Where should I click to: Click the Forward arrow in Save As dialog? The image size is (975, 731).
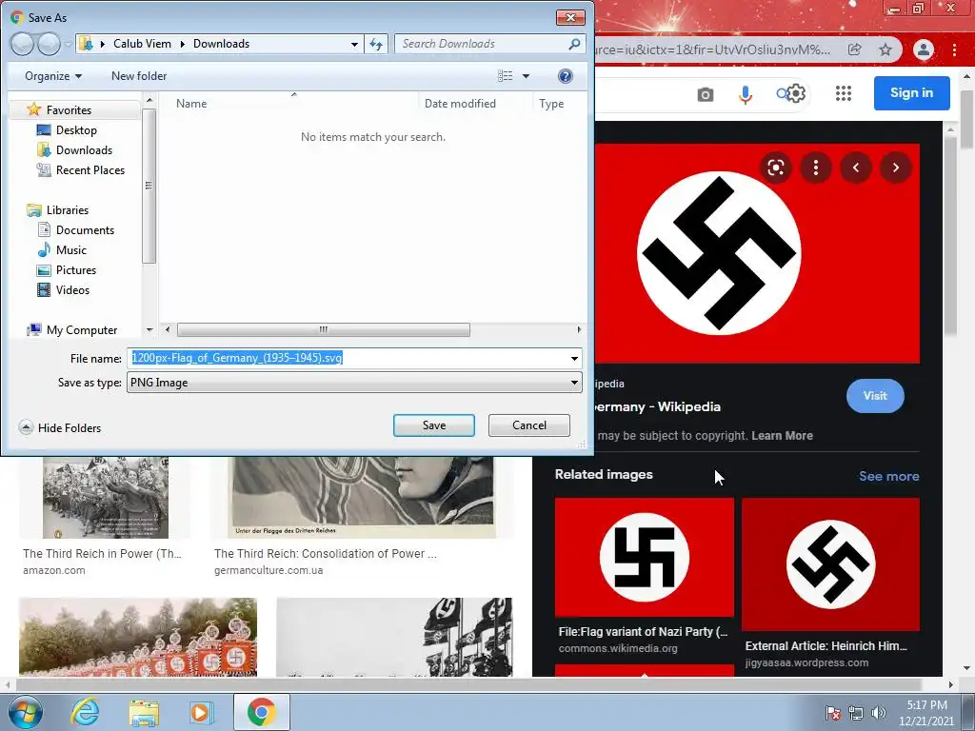50,44
